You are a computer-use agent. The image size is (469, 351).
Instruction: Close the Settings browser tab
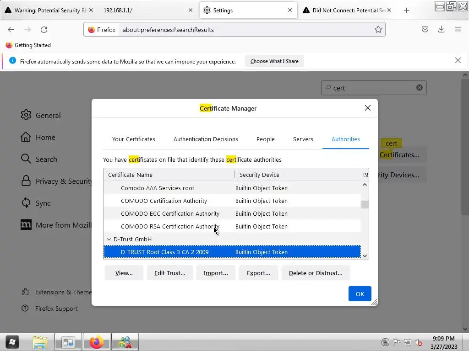(x=289, y=10)
